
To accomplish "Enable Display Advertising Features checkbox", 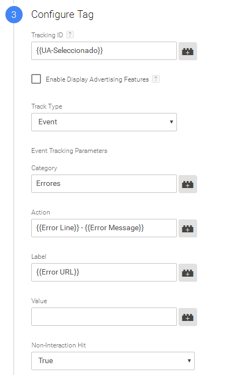I will pos(36,79).
